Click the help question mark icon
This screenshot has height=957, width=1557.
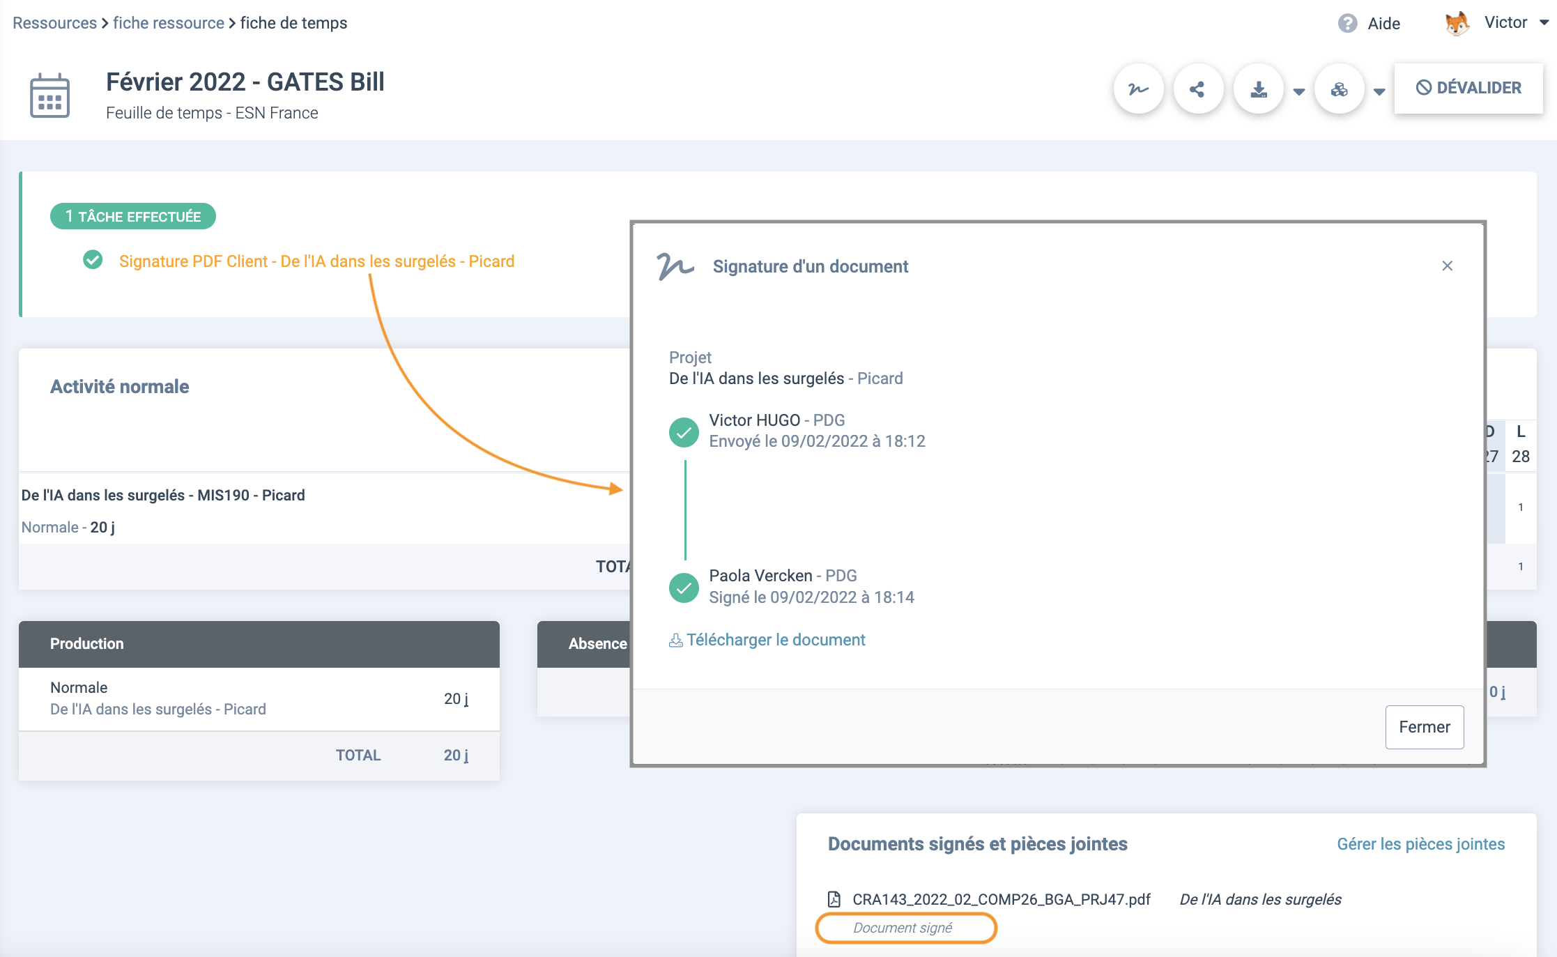coord(1347,24)
